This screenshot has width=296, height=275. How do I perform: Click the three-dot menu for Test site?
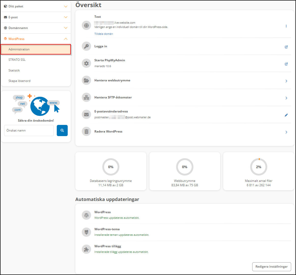pyautogui.click(x=286, y=26)
